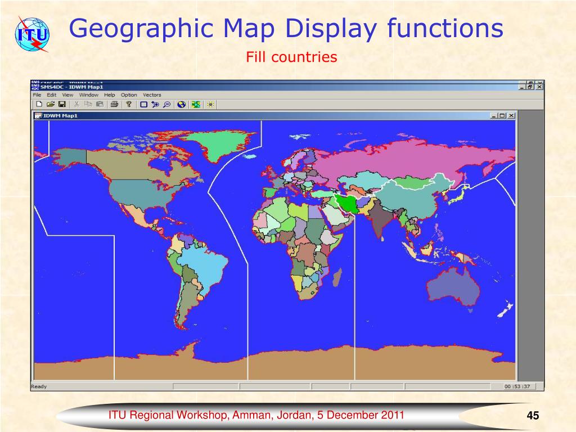Open the View menu
Viewport: 576px width, 432px height.
(67, 95)
